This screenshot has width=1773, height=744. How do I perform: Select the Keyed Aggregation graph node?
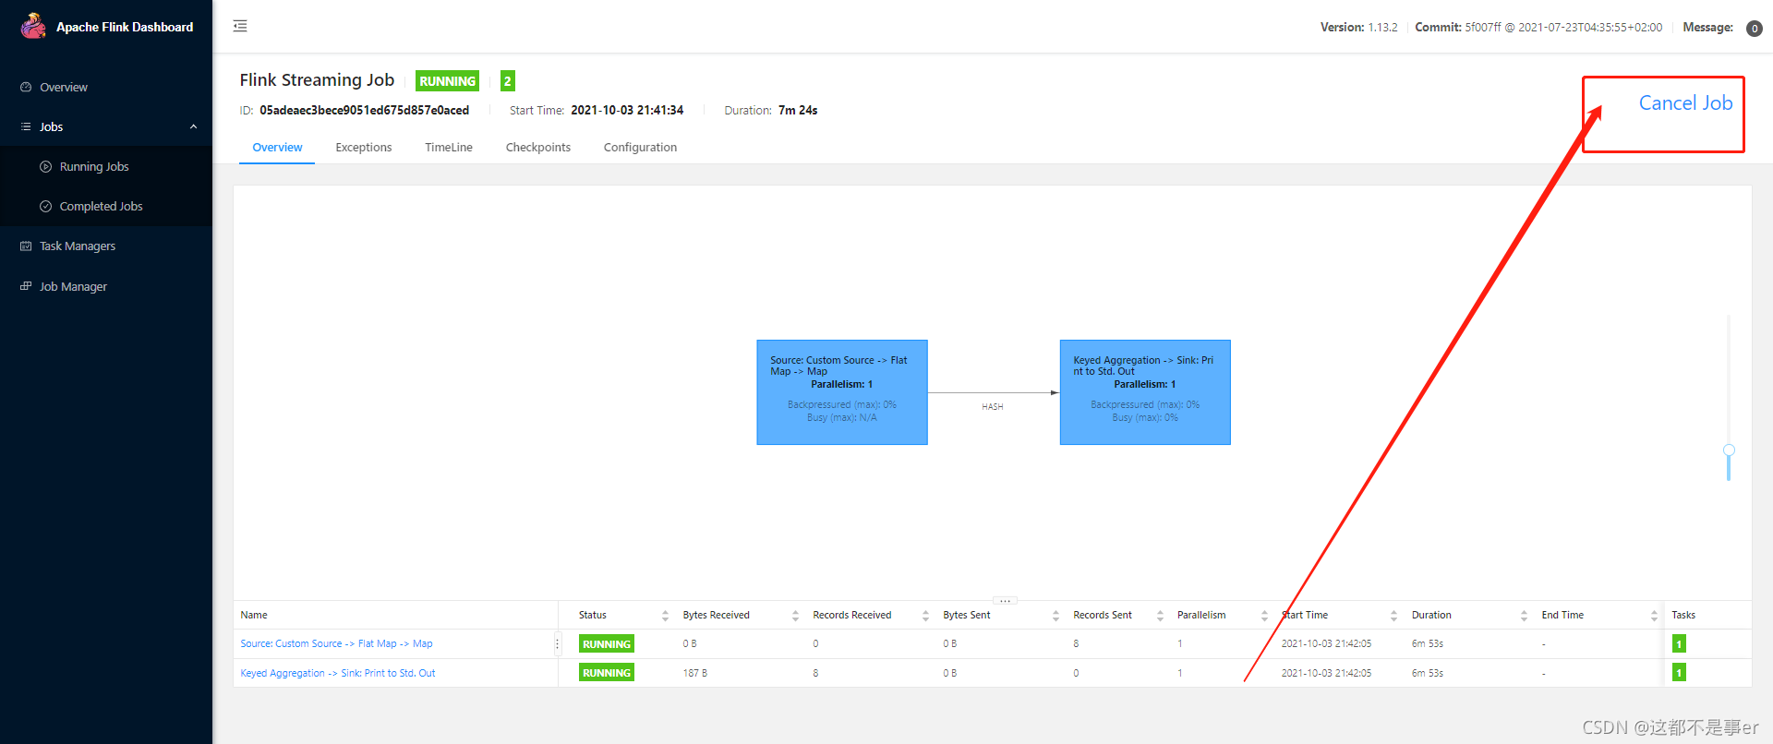(1145, 392)
